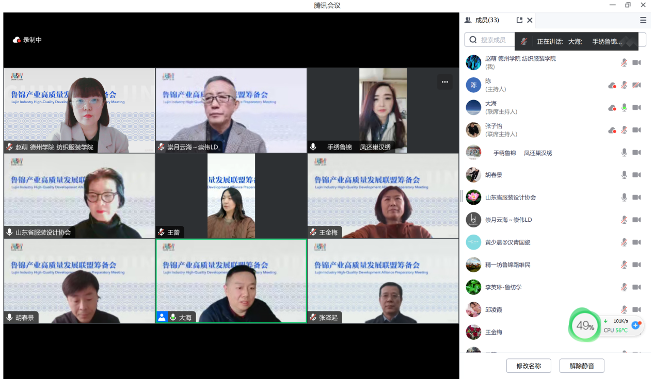Click camera icon for 胡春景 in list

click(636, 175)
